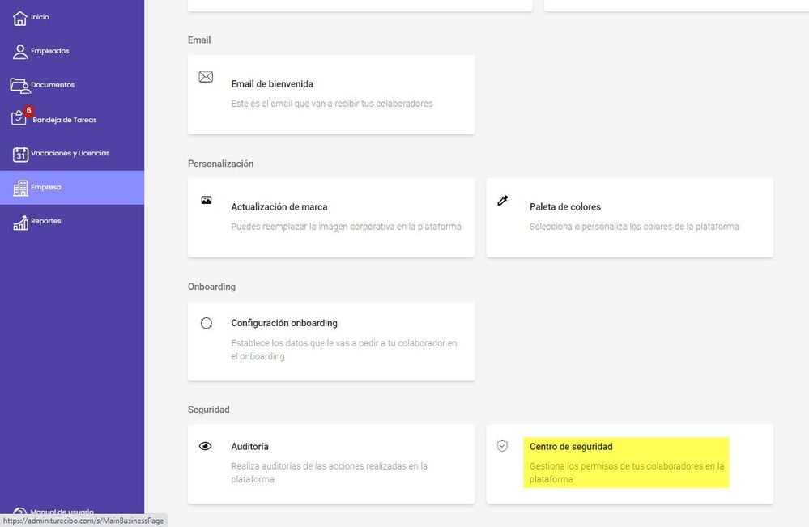Open the Auditoría card
This screenshot has width=809, height=527.
pos(331,464)
